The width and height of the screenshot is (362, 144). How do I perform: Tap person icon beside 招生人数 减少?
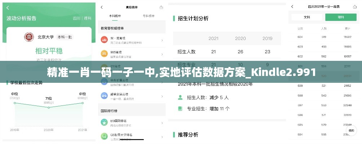coord(180,98)
